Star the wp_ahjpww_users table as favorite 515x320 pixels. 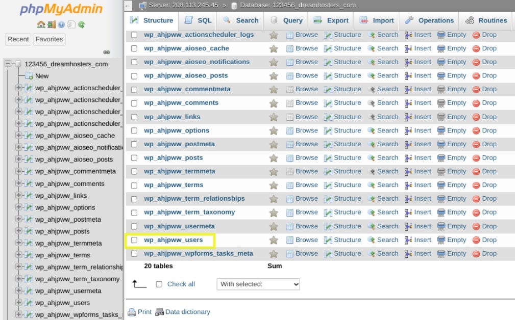click(x=274, y=240)
